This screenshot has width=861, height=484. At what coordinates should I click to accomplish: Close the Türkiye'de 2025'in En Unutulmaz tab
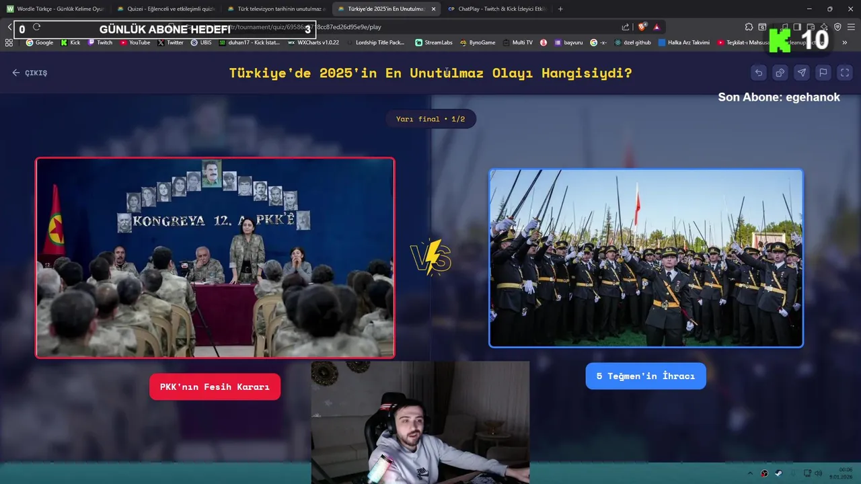(433, 9)
